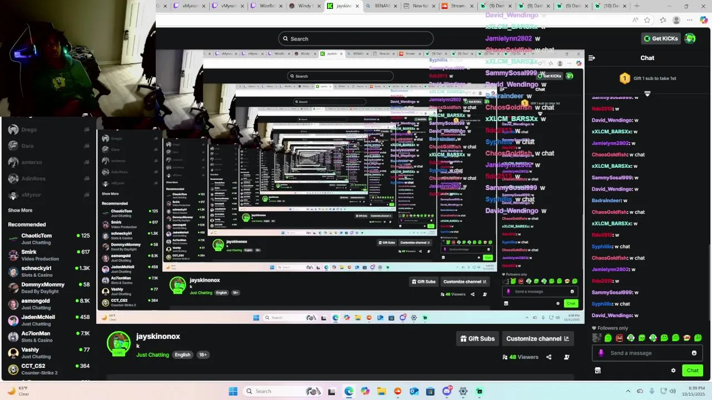
Task: Click the English language tag
Action: (182, 355)
